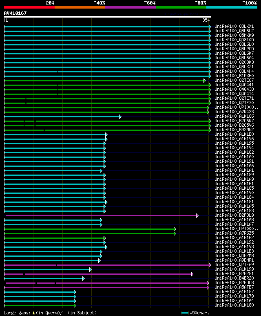Screen dimensions: 261x316
Task: Select label UniRef100_A1K1A0
Action: coord(234,157)
